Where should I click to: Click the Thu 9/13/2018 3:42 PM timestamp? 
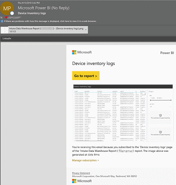29,3
